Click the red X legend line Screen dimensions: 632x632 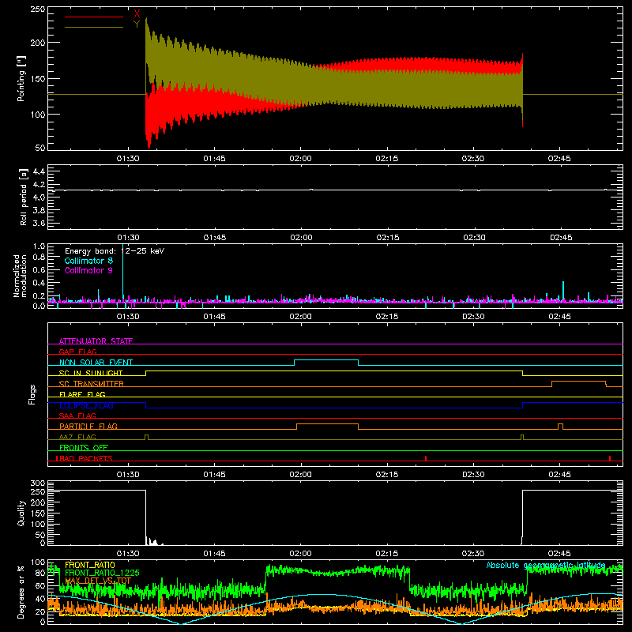94,17
